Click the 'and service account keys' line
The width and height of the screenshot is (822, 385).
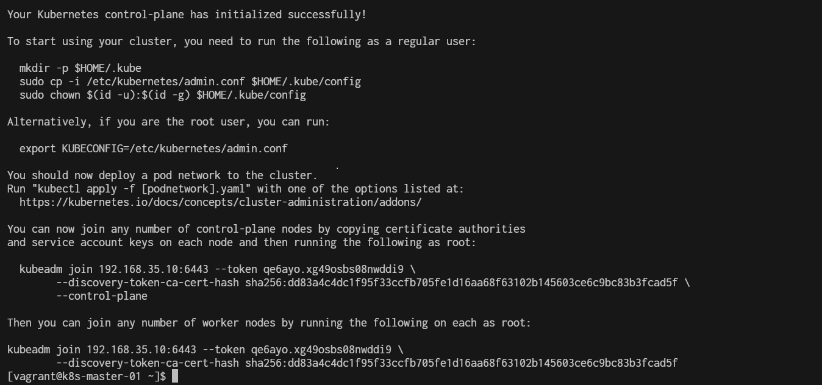[241, 242]
